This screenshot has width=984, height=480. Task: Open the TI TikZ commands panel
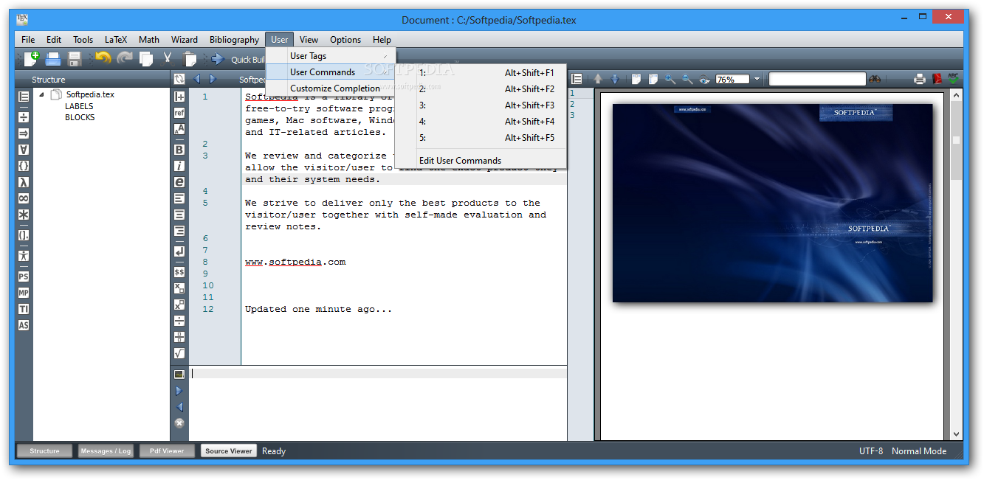24,309
